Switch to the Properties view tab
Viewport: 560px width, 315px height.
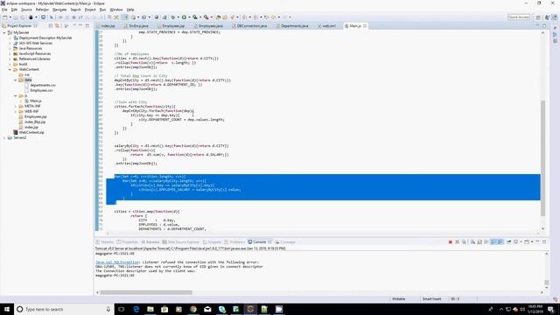[129, 242]
